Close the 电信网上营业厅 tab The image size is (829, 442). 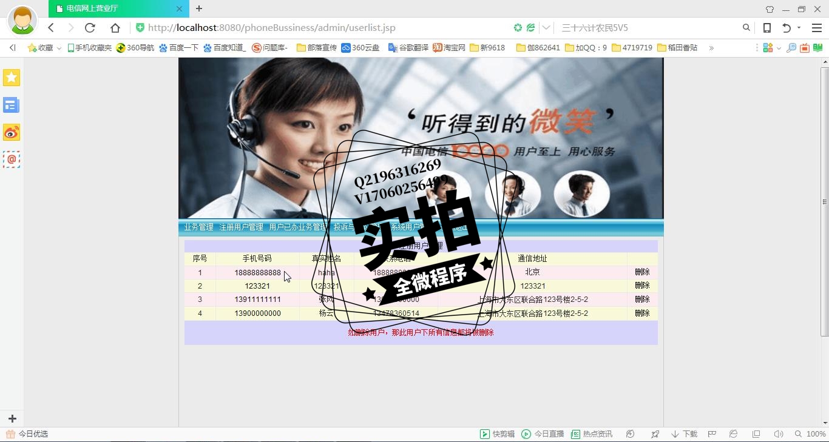click(179, 8)
